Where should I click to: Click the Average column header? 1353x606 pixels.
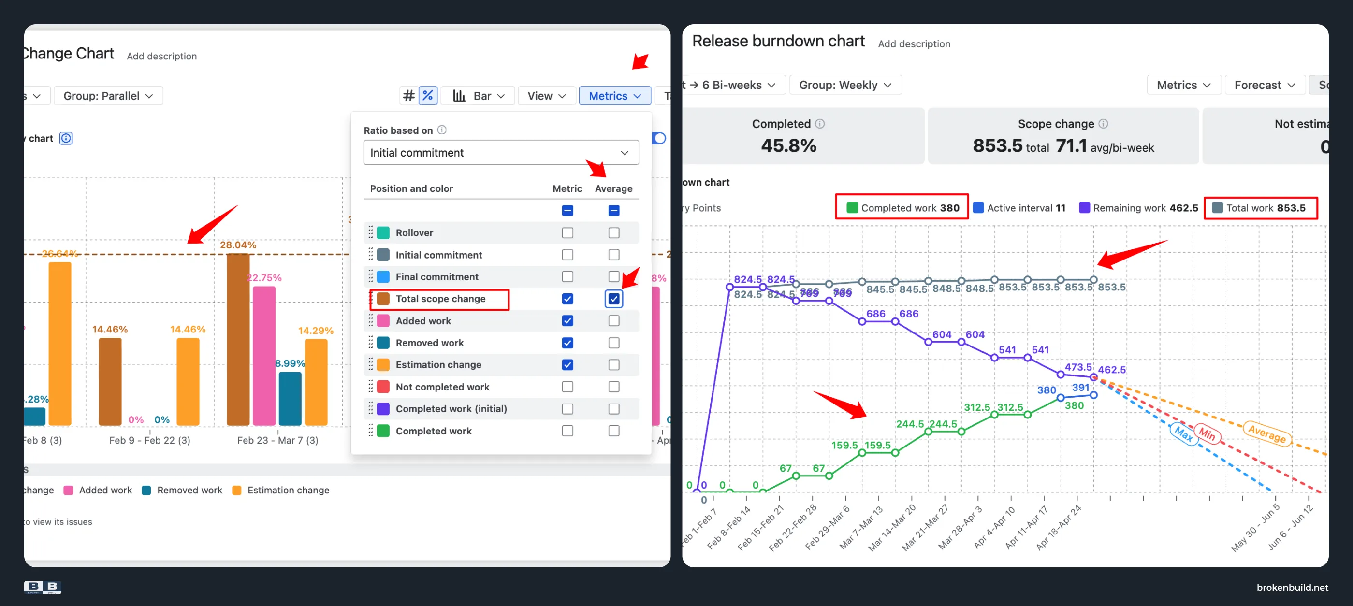(613, 188)
